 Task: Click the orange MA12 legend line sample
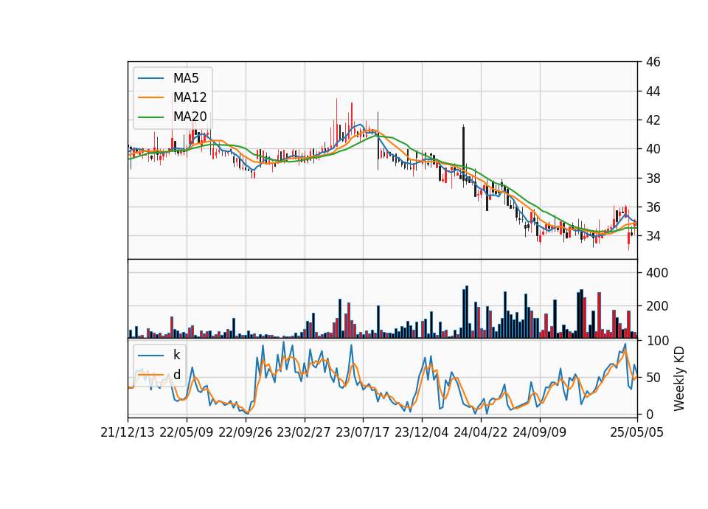click(150, 97)
